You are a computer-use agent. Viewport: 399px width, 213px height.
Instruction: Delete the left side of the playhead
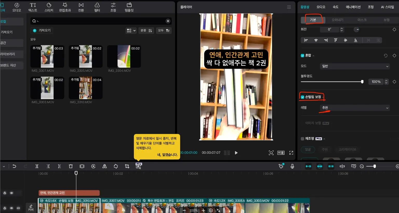(48, 166)
